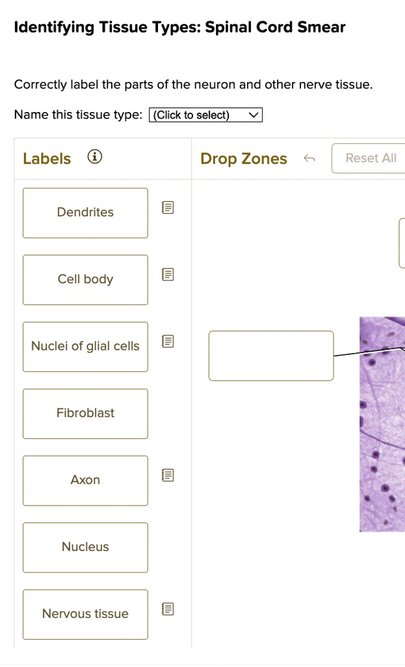405x667 pixels.
Task: Click the purple spinal cord micrograph
Action: coord(382,423)
